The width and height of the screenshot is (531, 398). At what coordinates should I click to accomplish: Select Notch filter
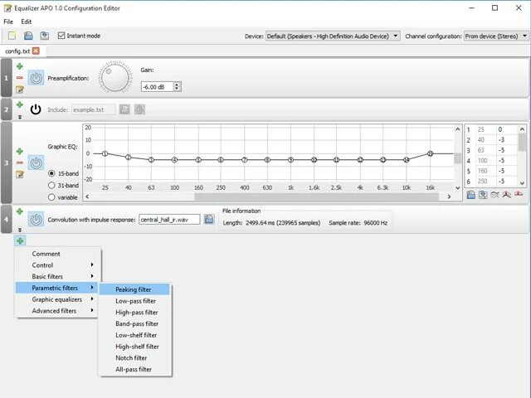[x=134, y=357]
